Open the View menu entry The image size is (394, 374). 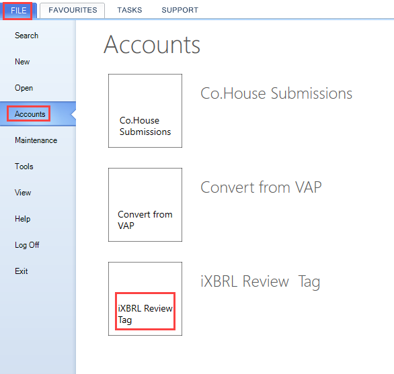pyautogui.click(x=23, y=193)
